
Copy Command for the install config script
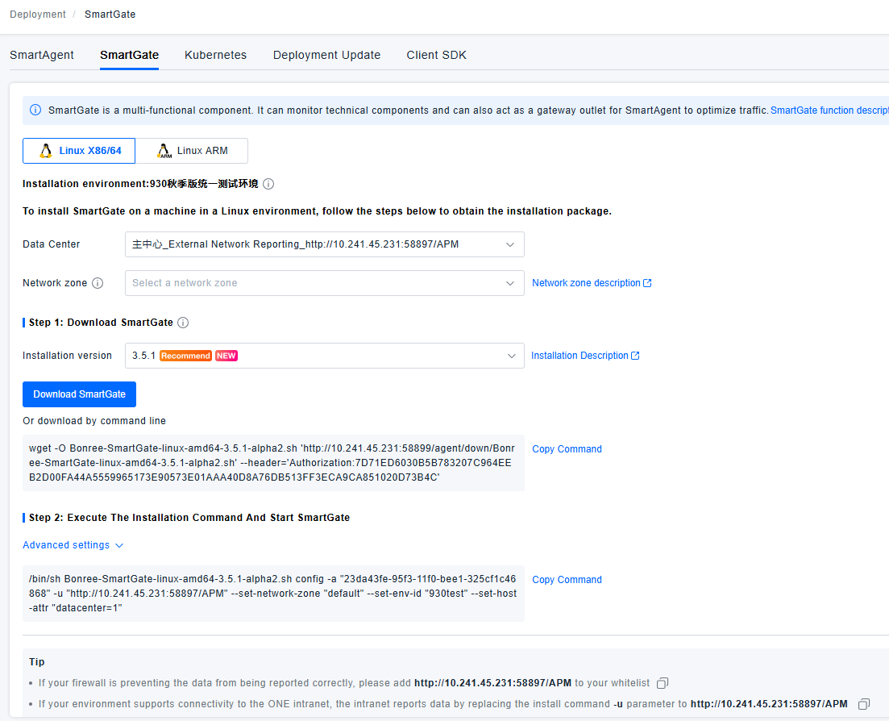pos(567,580)
